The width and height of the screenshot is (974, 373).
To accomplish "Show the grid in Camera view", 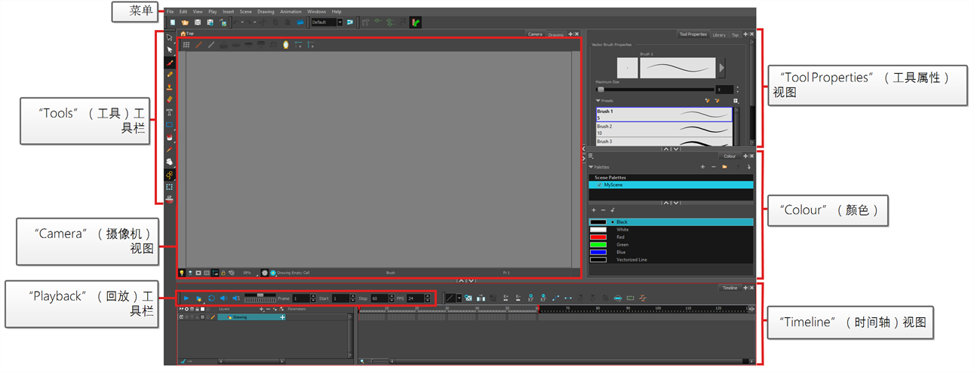I will [x=186, y=45].
